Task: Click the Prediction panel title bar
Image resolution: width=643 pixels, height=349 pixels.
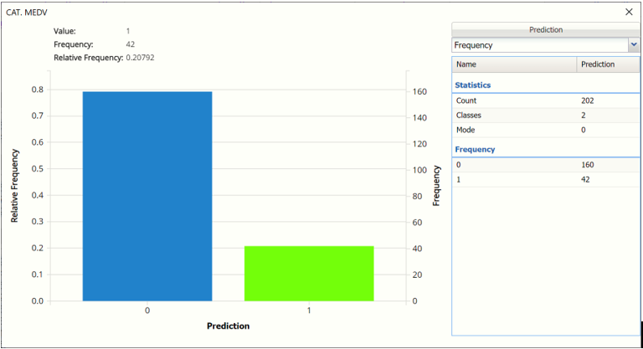Action: pos(546,29)
